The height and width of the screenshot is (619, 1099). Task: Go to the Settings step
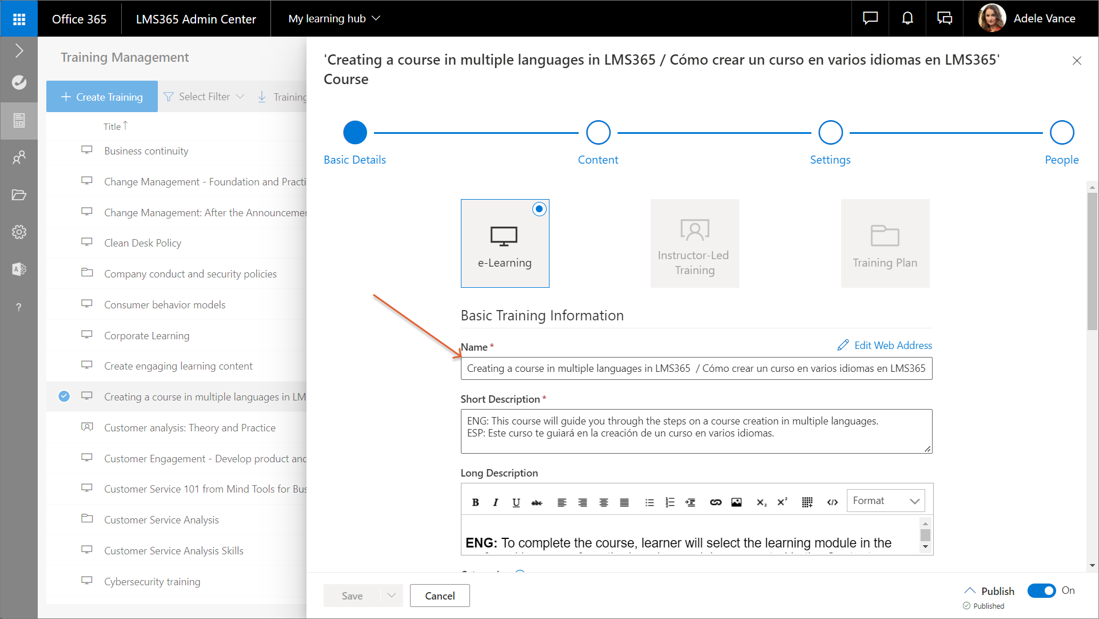830,133
